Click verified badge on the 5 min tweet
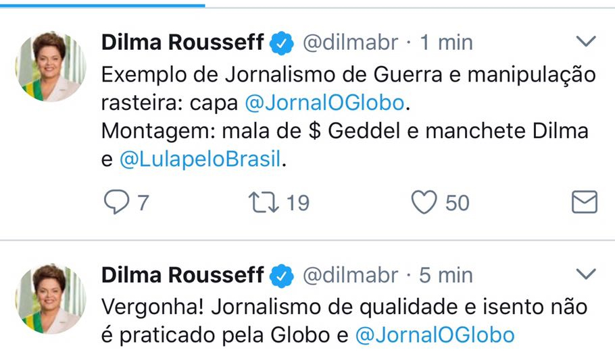This screenshot has height=356, width=615. 282,276
